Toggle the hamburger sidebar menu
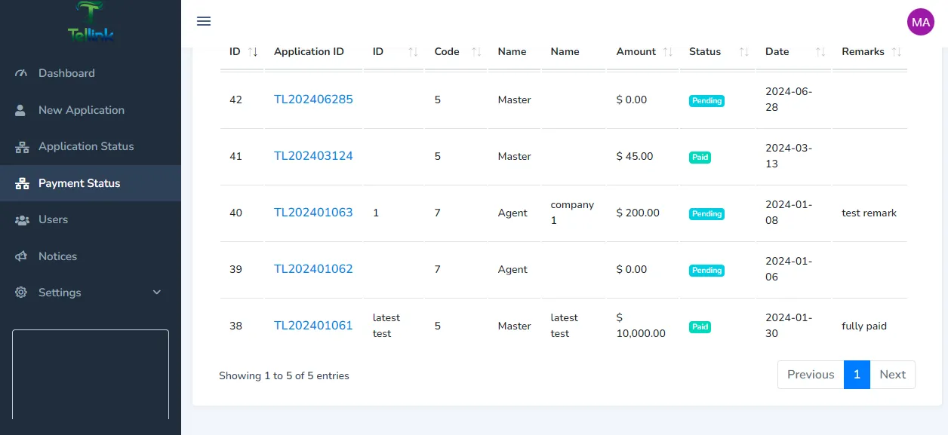This screenshot has height=435, width=948. click(203, 21)
